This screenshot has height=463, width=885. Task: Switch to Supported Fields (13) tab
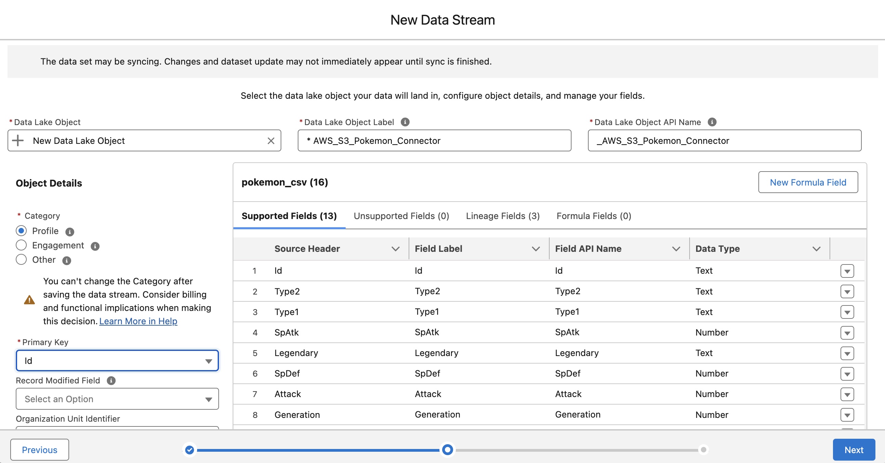pyautogui.click(x=289, y=216)
